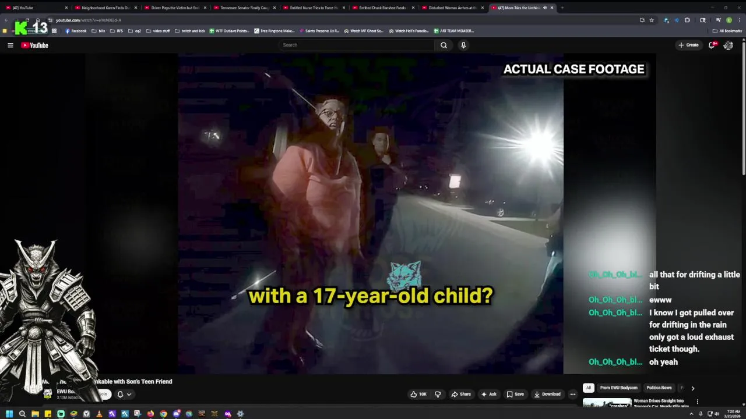Open a new browser tab
This screenshot has width=746, height=419.
click(561, 8)
